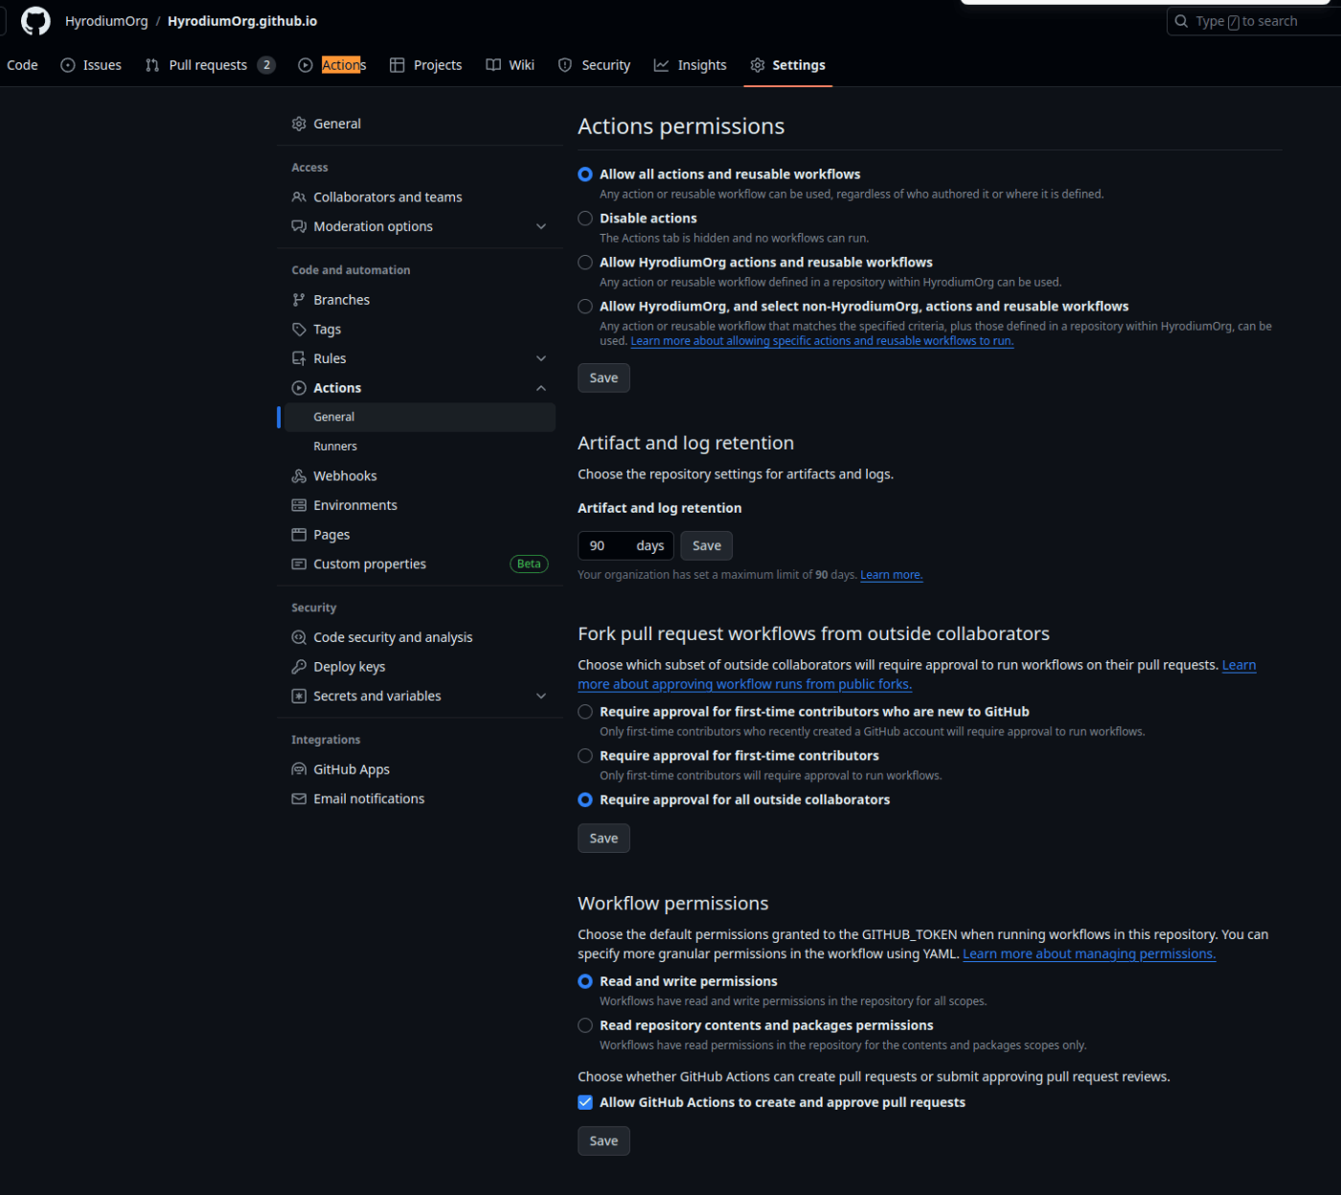This screenshot has width=1341, height=1195.
Task: Switch to the Wiki tab
Action: point(511,65)
